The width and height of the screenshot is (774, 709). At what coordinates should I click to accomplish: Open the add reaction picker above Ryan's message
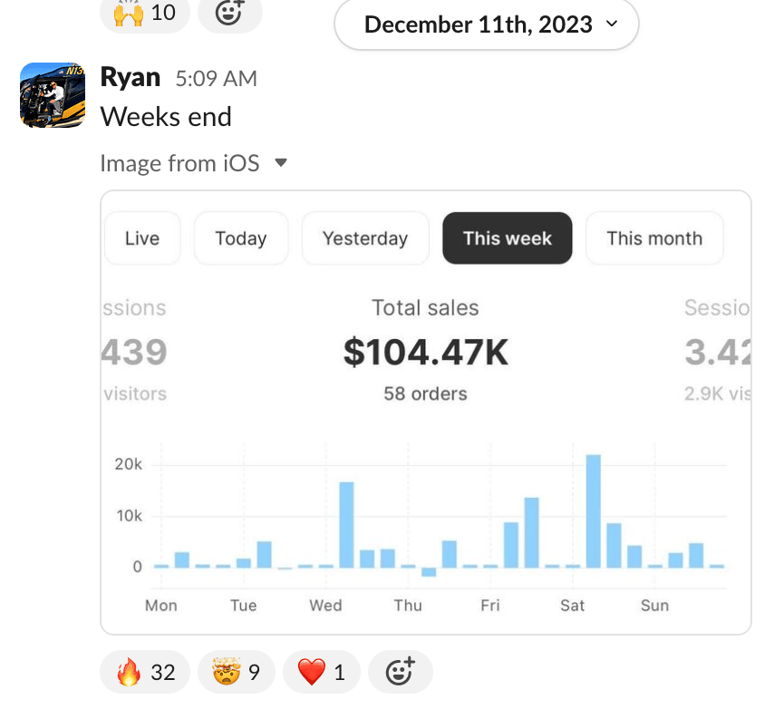pos(229,13)
